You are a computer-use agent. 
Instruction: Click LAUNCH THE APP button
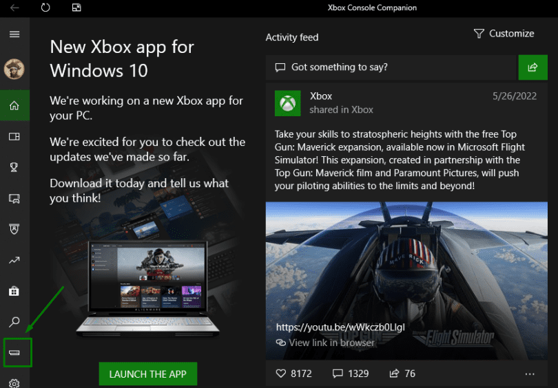coord(148,374)
